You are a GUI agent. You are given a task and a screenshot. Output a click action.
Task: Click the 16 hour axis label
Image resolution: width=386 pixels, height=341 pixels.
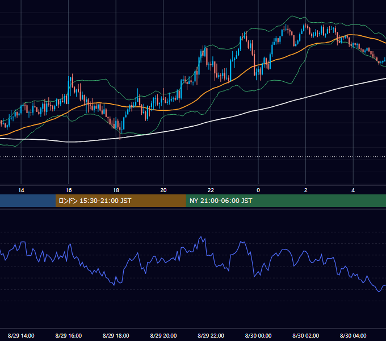69,190
